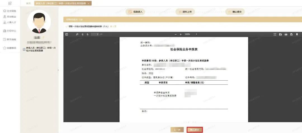
Task: Open 社会保险 in the sidebar
Action: point(10,11)
